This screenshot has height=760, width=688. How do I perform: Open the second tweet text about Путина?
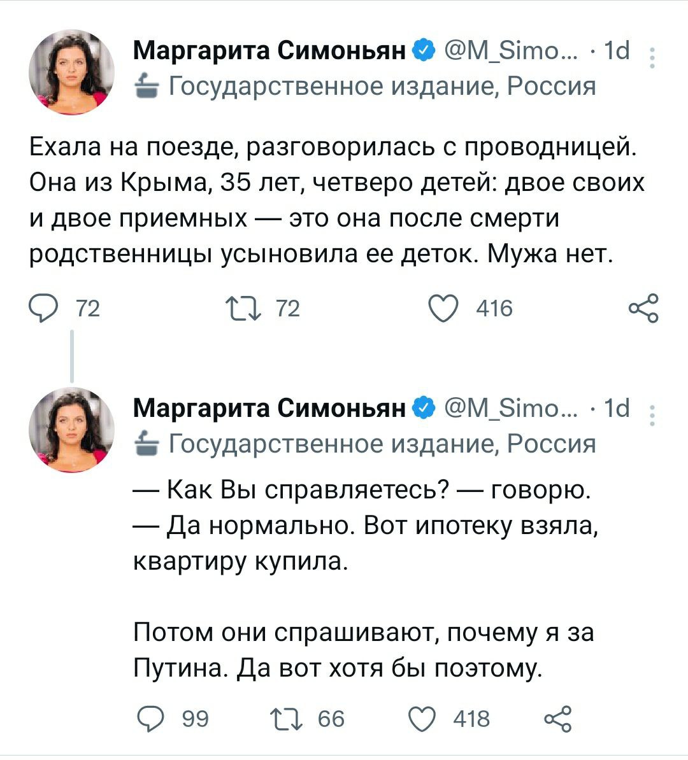(x=363, y=649)
